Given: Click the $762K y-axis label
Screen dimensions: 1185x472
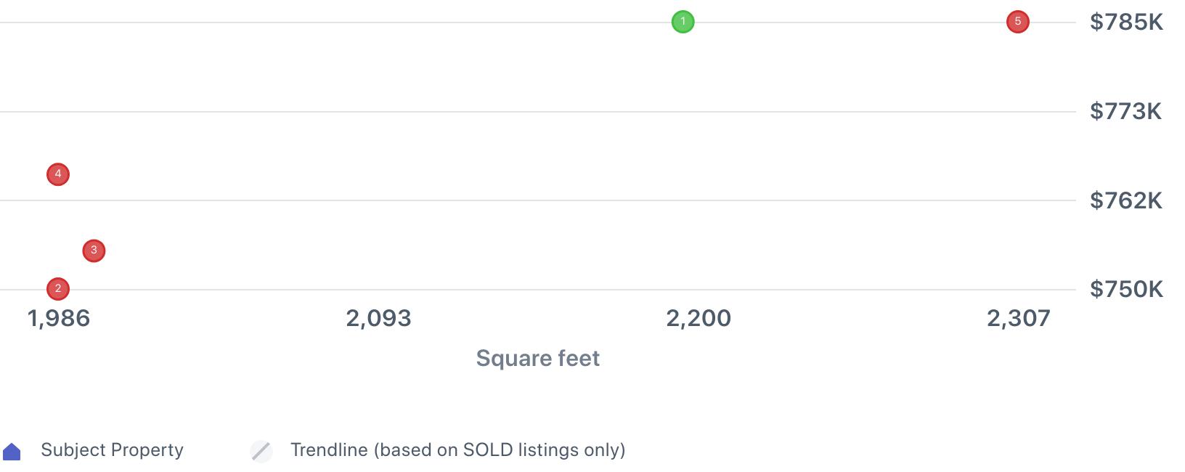Looking at the screenshot, I should 1125,200.
